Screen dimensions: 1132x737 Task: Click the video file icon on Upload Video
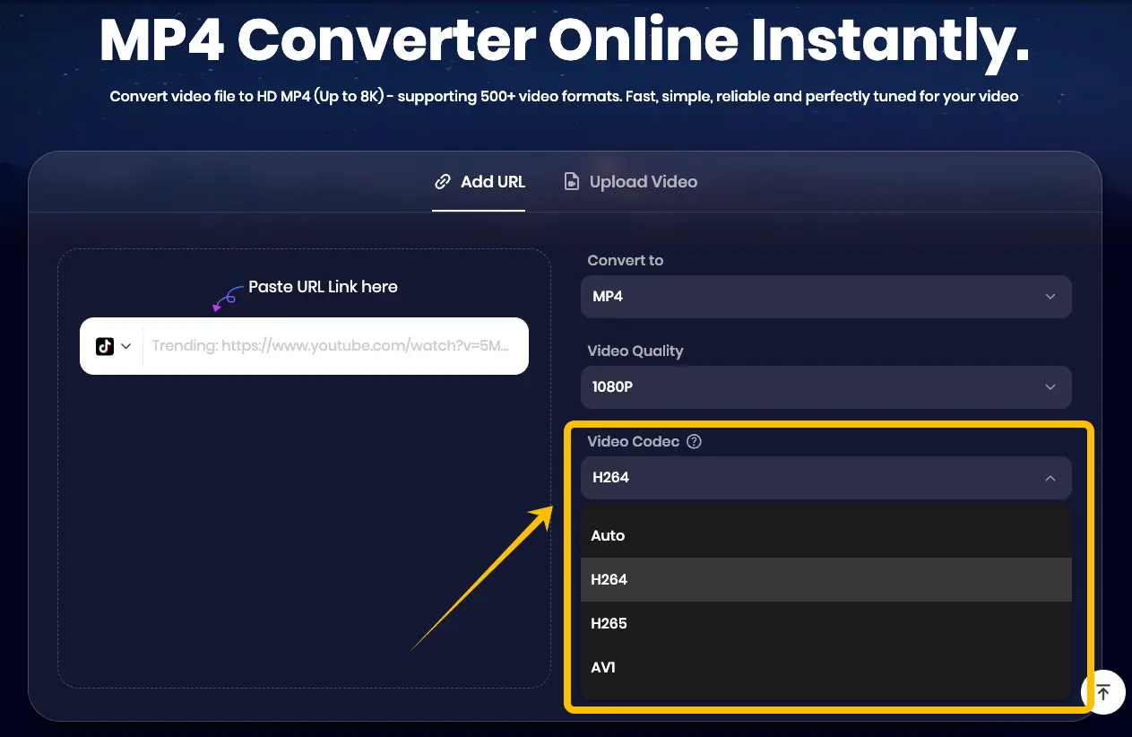click(571, 182)
